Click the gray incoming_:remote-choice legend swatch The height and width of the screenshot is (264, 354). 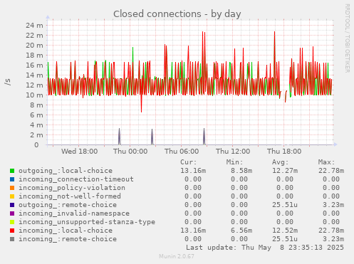(12, 239)
